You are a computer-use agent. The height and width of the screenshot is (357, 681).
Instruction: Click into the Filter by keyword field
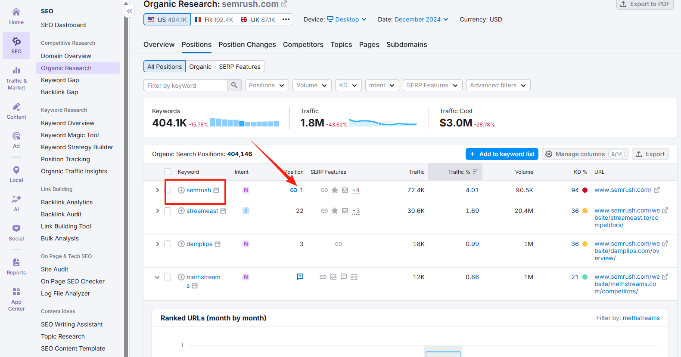[x=185, y=85]
